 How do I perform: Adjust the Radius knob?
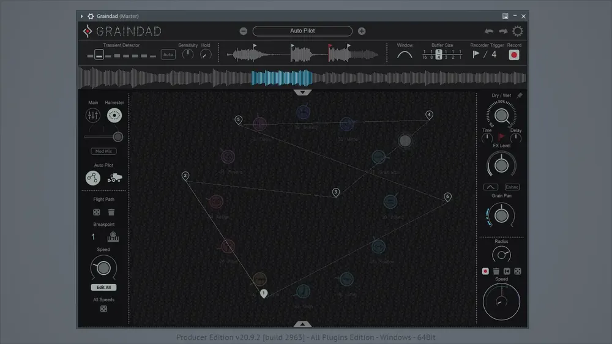[502, 255]
